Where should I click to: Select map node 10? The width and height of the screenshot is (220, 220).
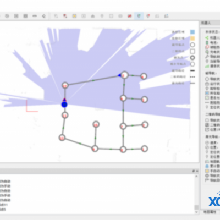coord(96,124)
